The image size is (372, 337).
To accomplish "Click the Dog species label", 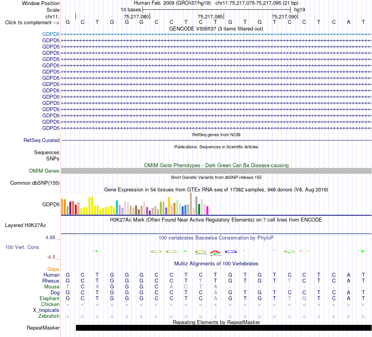I will coord(55,293).
